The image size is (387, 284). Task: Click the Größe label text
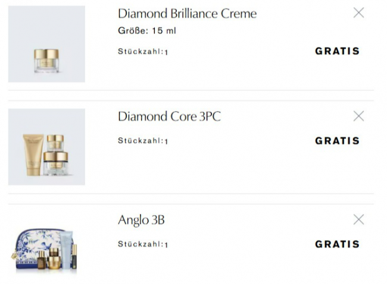pos(131,31)
